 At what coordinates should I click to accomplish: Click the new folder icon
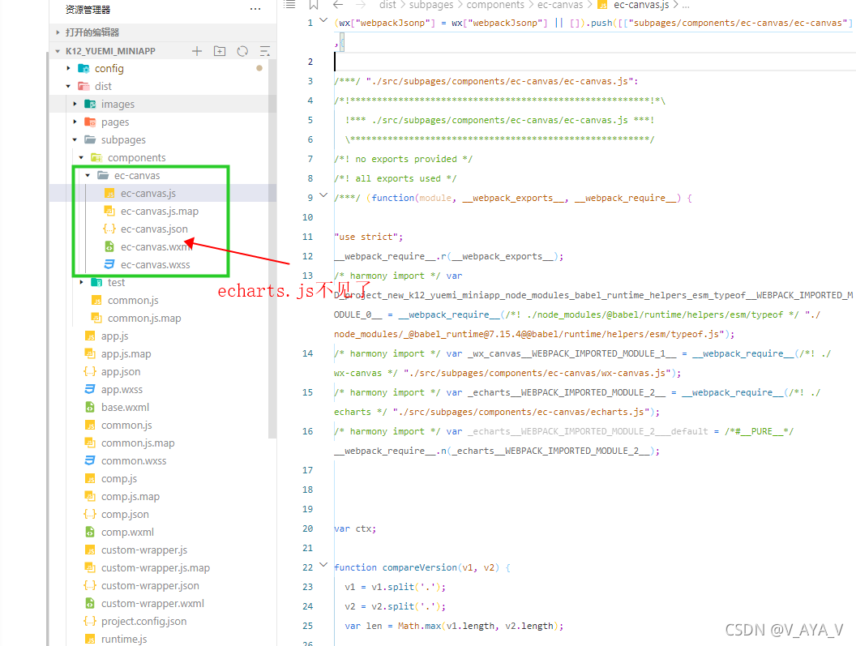pyautogui.click(x=220, y=51)
